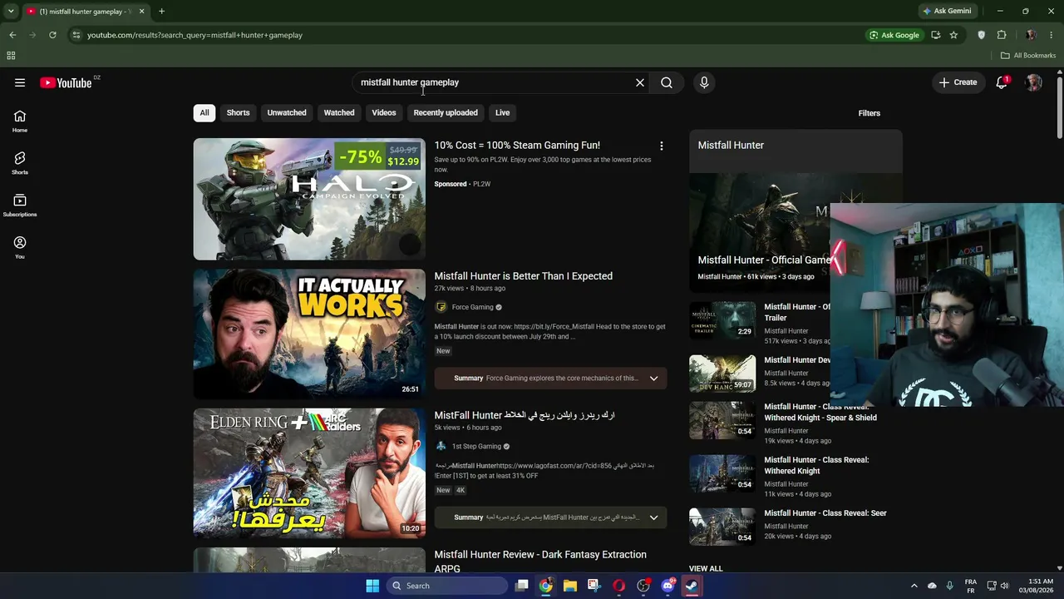Viewport: 1064px width, 599px height.
Task: Open the '10% Cost = 100% Steam Gaming Fun!' ad title
Action: point(517,146)
